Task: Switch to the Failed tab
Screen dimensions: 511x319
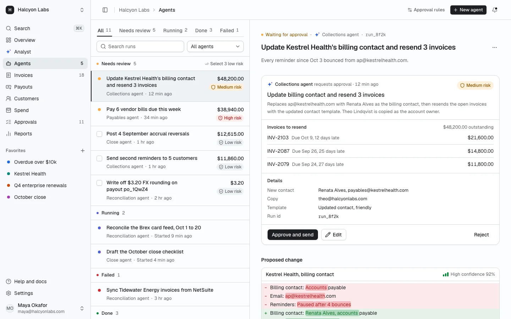Action: coord(229,30)
